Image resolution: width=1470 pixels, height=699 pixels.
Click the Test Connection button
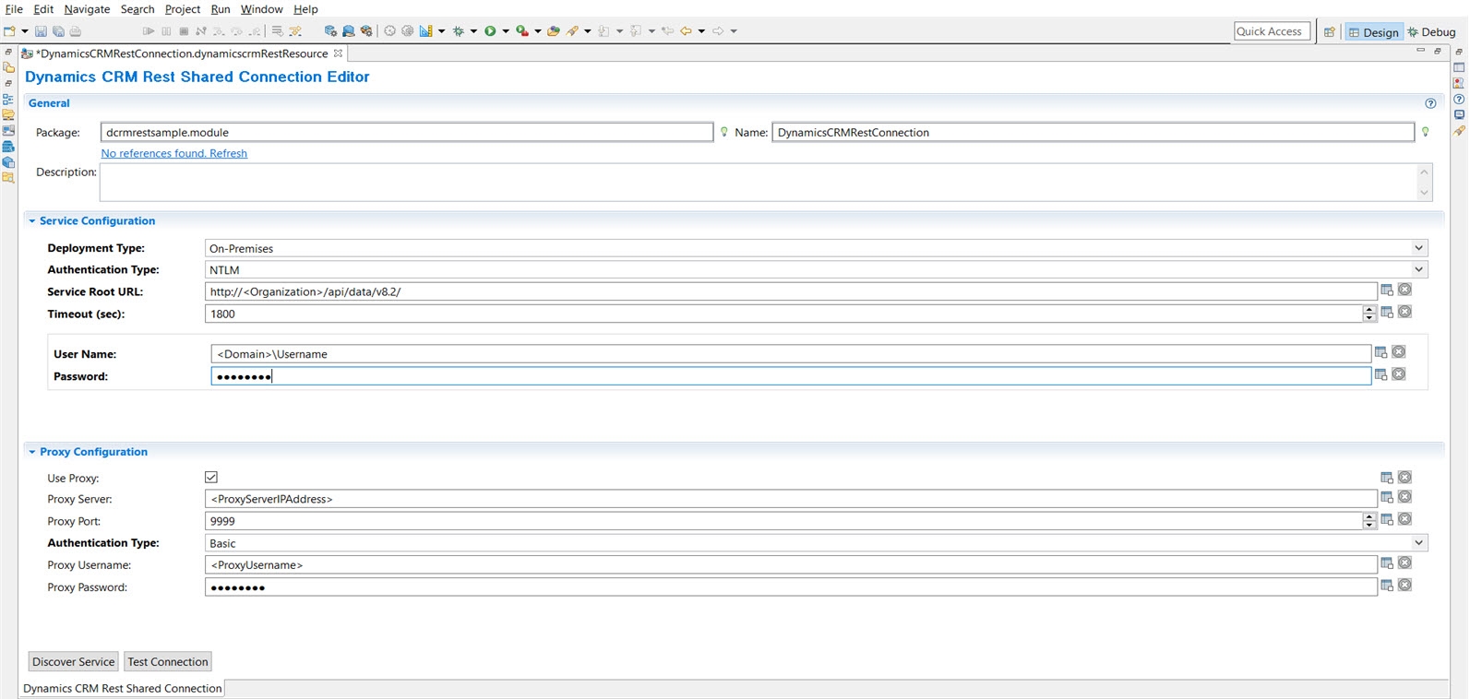click(168, 661)
